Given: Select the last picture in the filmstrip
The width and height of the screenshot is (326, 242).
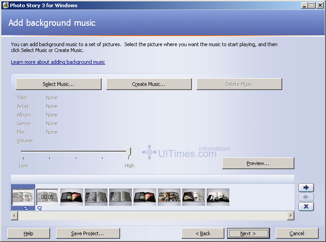Looking at the screenshot, I should click(218, 197).
